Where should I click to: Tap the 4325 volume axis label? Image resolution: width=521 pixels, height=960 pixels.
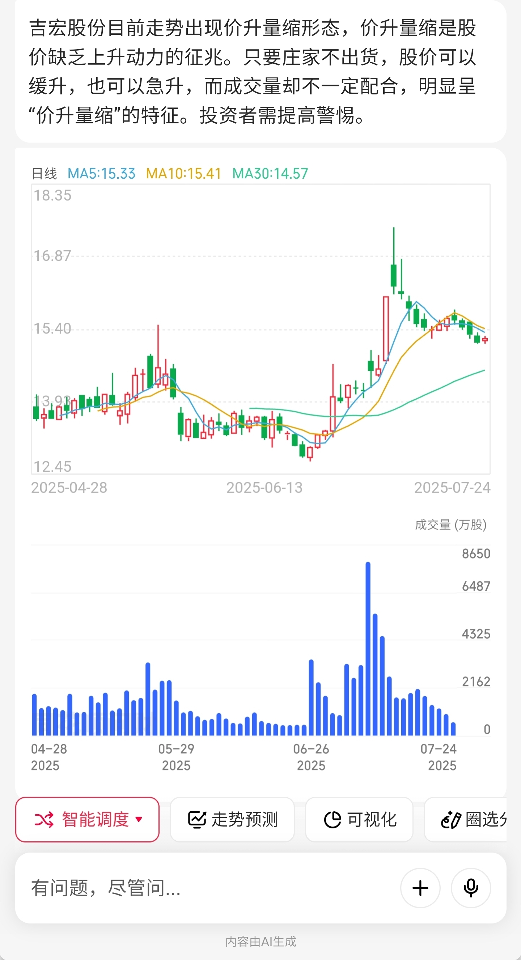[476, 634]
